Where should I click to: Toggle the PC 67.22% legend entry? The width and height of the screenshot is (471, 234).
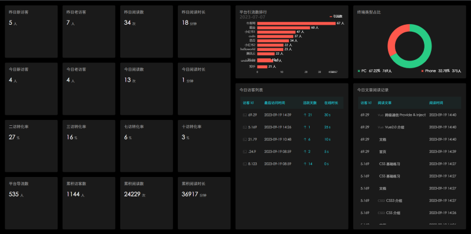pyautogui.click(x=374, y=71)
